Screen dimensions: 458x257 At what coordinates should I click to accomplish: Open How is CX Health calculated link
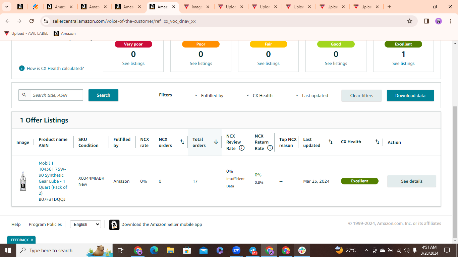coord(55,68)
